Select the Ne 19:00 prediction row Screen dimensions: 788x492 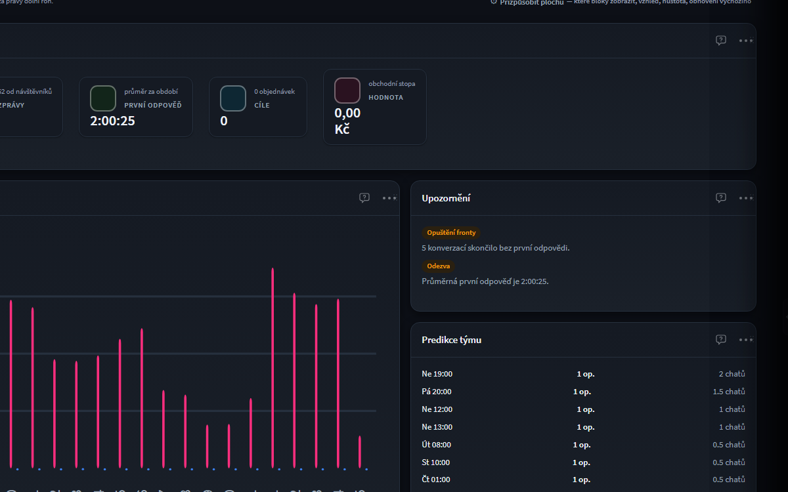click(x=583, y=374)
